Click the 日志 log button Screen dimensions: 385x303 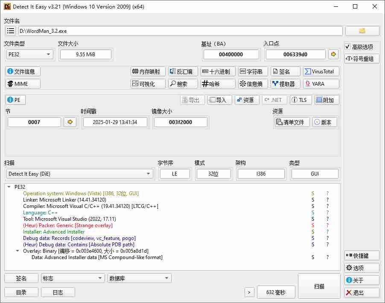coord(58,292)
